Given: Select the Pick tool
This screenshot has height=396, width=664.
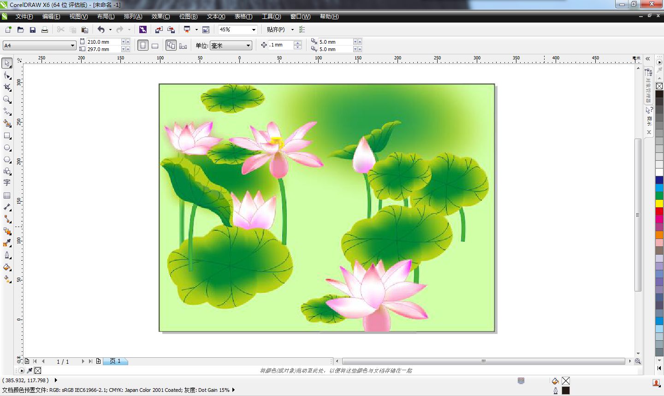Looking at the screenshot, I should (x=6, y=63).
